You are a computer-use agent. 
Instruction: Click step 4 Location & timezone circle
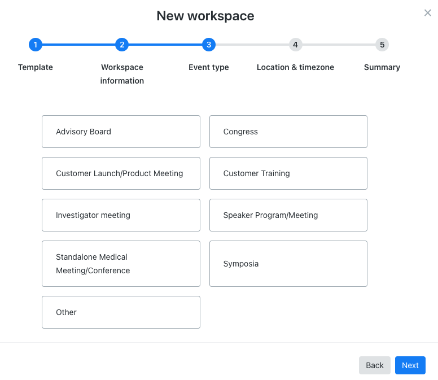295,45
